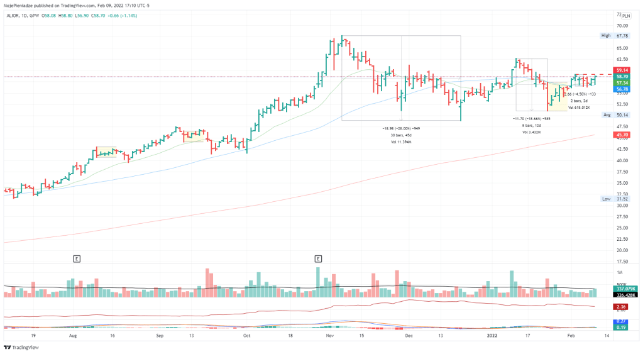Click the green 57.34 price axis tag
The width and height of the screenshot is (643, 354).
(x=624, y=82)
